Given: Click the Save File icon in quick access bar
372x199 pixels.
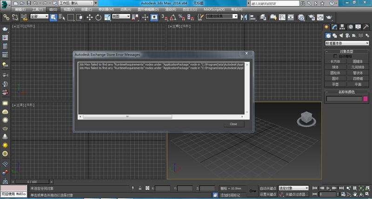Looking at the screenshot, I should coord(29,3).
